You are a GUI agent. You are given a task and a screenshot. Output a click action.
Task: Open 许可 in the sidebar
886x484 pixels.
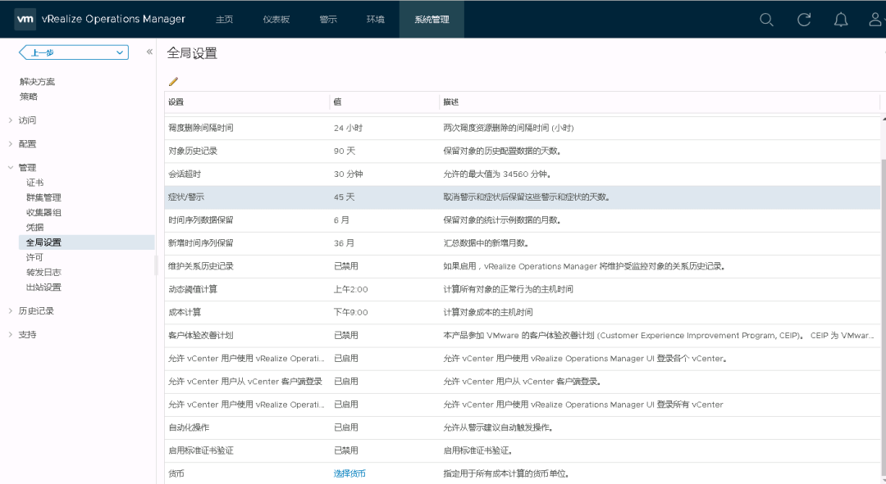pyautogui.click(x=35, y=257)
